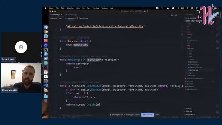Open the Run menu
Viewport: 222px width, 125px height.
[88, 8]
